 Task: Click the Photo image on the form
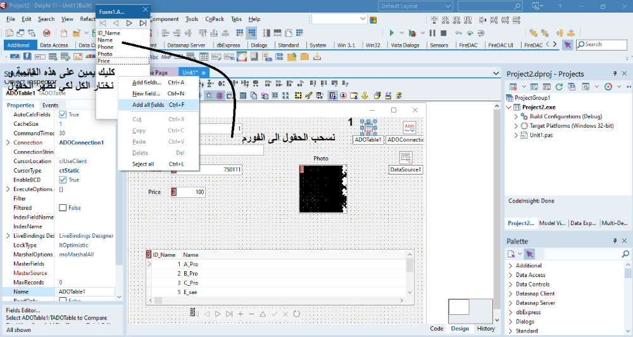pyautogui.click(x=323, y=188)
